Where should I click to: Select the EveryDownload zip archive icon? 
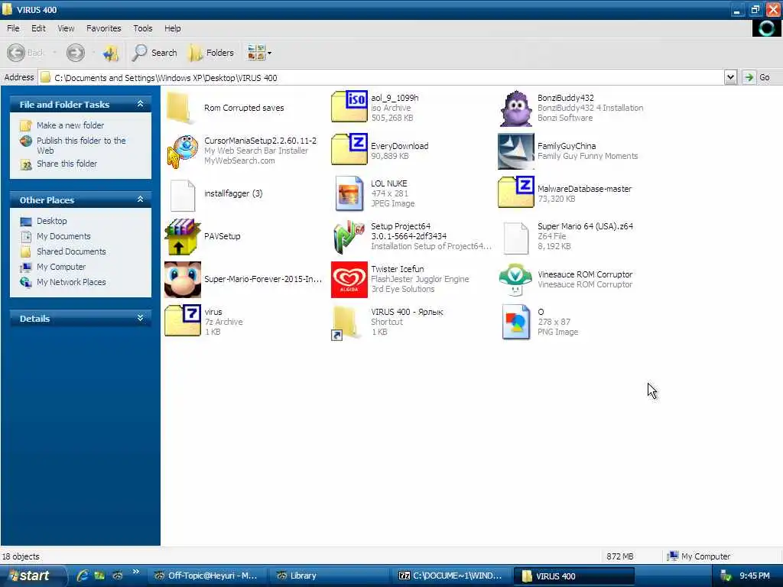349,149
